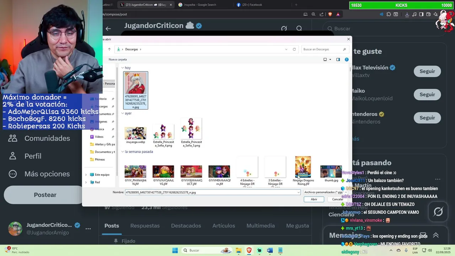The width and height of the screenshot is (455, 256).
Task: Open the browser extensions puzzle icon
Action: pyautogui.click(x=389, y=14)
